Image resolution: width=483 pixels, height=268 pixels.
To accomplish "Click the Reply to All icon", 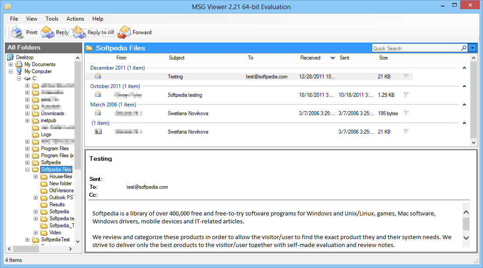I will [79, 32].
